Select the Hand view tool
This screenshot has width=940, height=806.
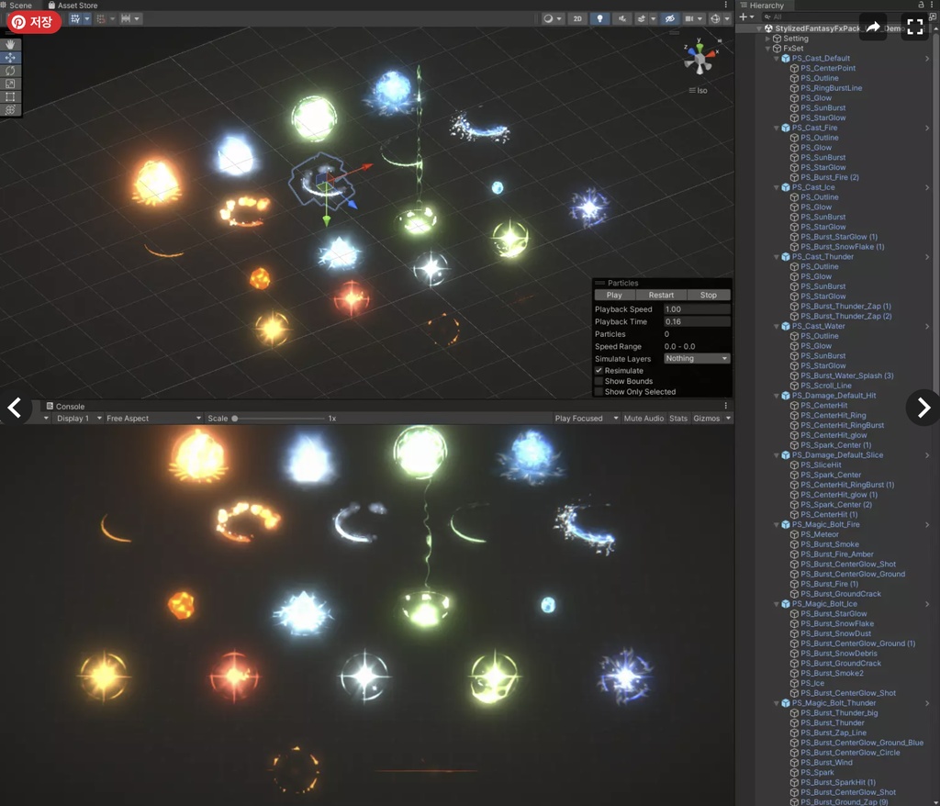click(9, 43)
